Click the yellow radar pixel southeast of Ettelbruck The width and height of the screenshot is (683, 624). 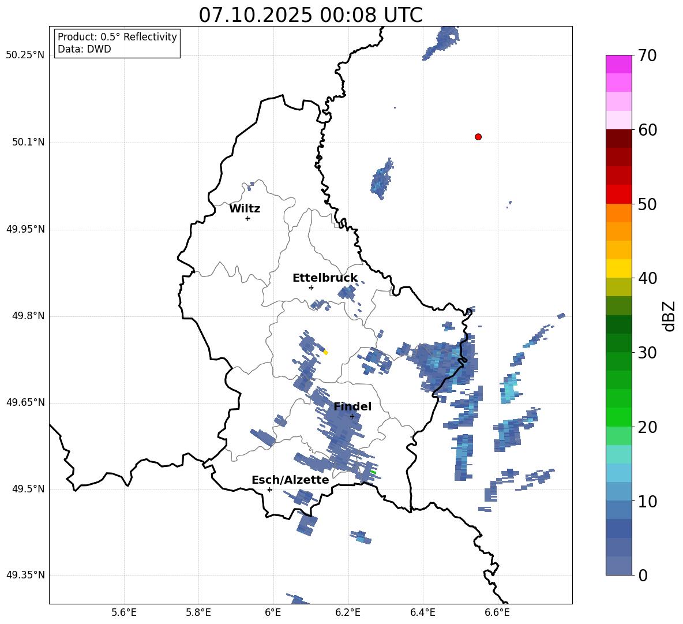[325, 353]
